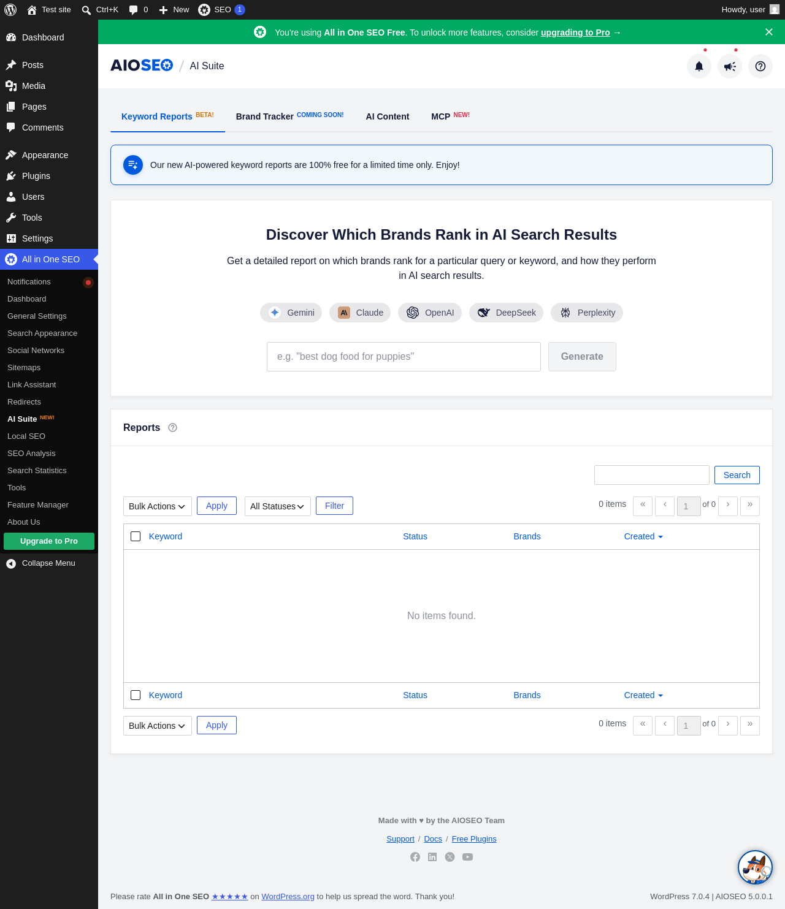Open Posts in the sidebar
Image resolution: width=785 pixels, height=909 pixels.
pos(49,65)
